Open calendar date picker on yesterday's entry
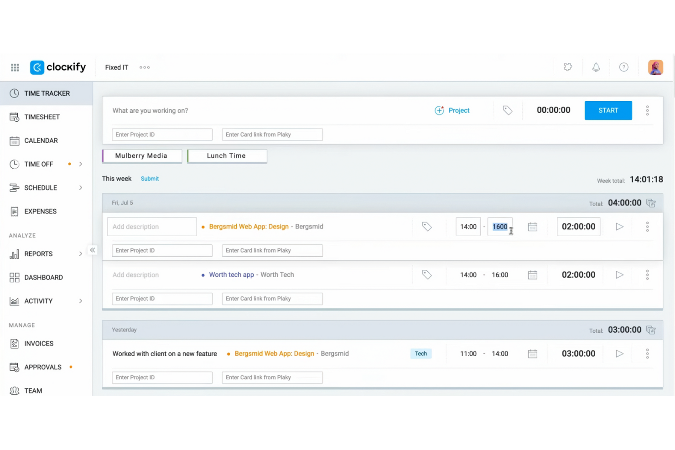 (532, 354)
